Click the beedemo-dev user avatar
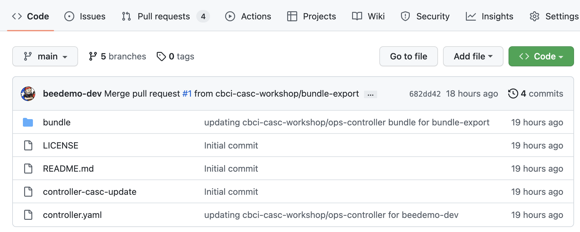This screenshot has height=232, width=580. [28, 94]
